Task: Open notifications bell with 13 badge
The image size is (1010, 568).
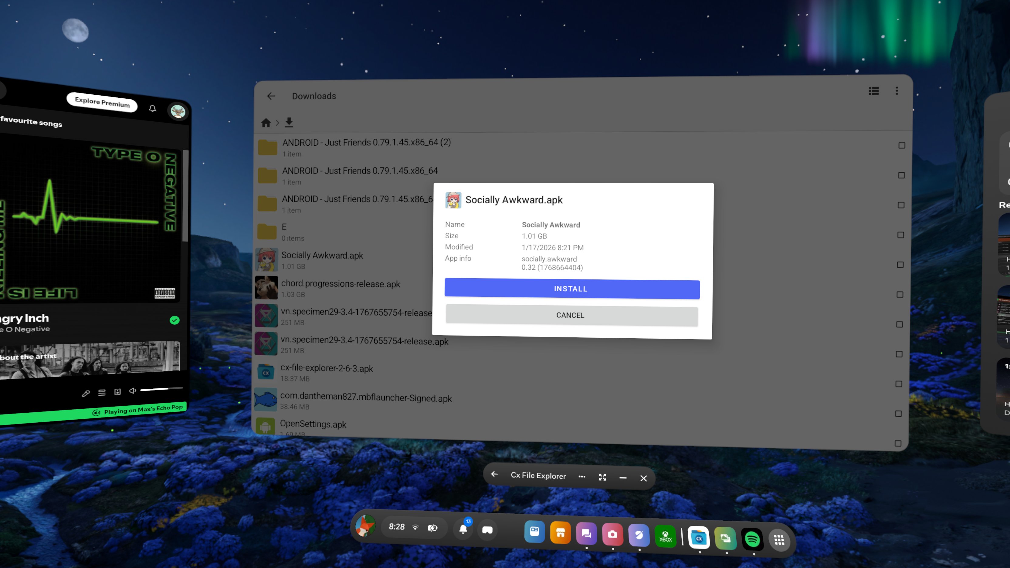Action: [463, 529]
